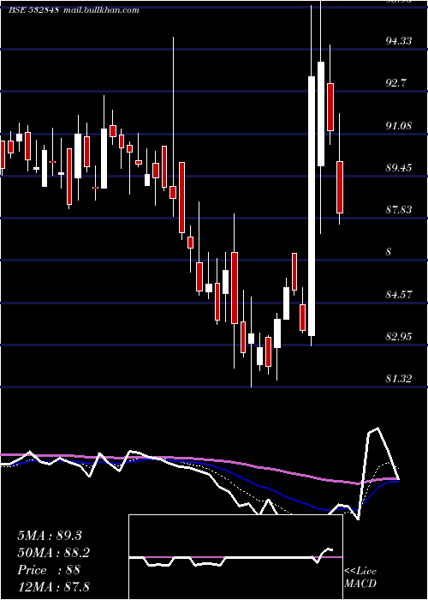Click the peak of the white moving-average spike
Image resolution: width=428 pixels, height=600 pixels.
tap(377, 429)
